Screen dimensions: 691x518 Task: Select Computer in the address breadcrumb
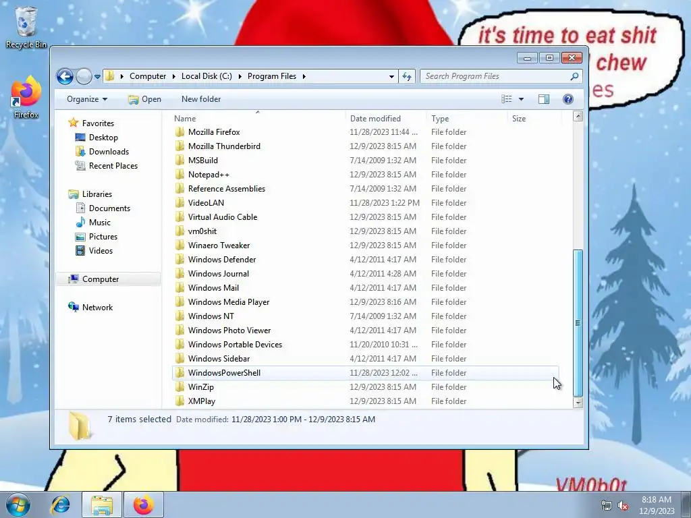tap(148, 76)
